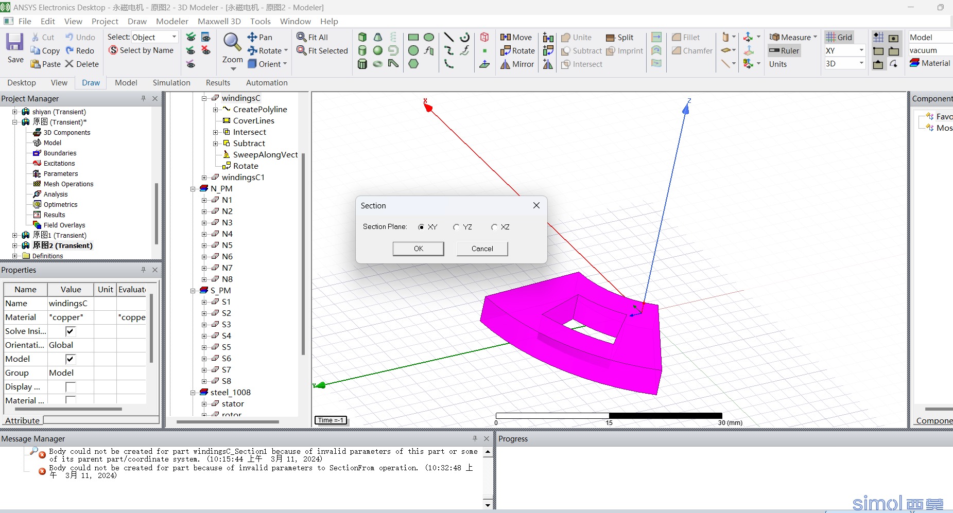This screenshot has width=953, height=513.
Task: Toggle the Display wireframe checkbox
Action: 71,386
